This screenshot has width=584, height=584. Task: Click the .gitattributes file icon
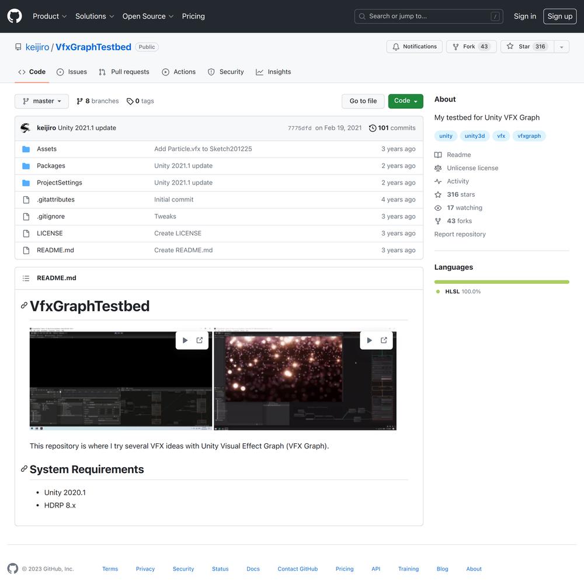point(26,200)
